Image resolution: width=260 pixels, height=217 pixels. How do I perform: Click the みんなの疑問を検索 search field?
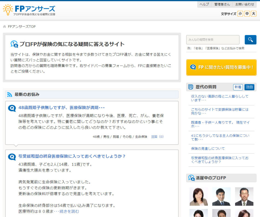[213, 40]
